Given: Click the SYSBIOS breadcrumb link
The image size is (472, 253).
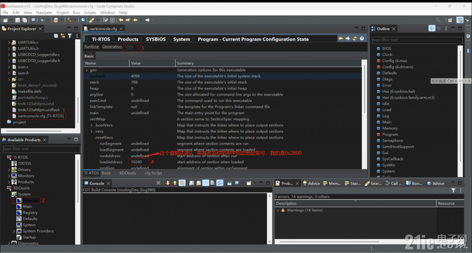Looking at the screenshot, I should point(156,39).
